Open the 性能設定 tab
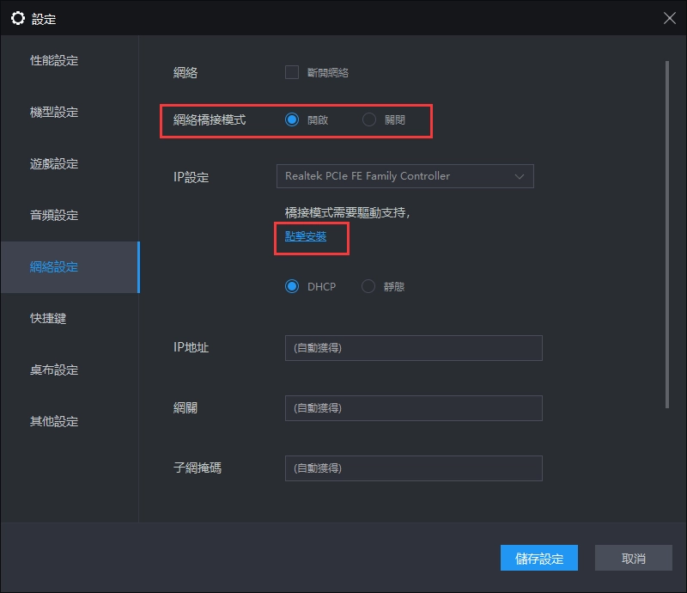The height and width of the screenshot is (593, 687). coord(54,61)
